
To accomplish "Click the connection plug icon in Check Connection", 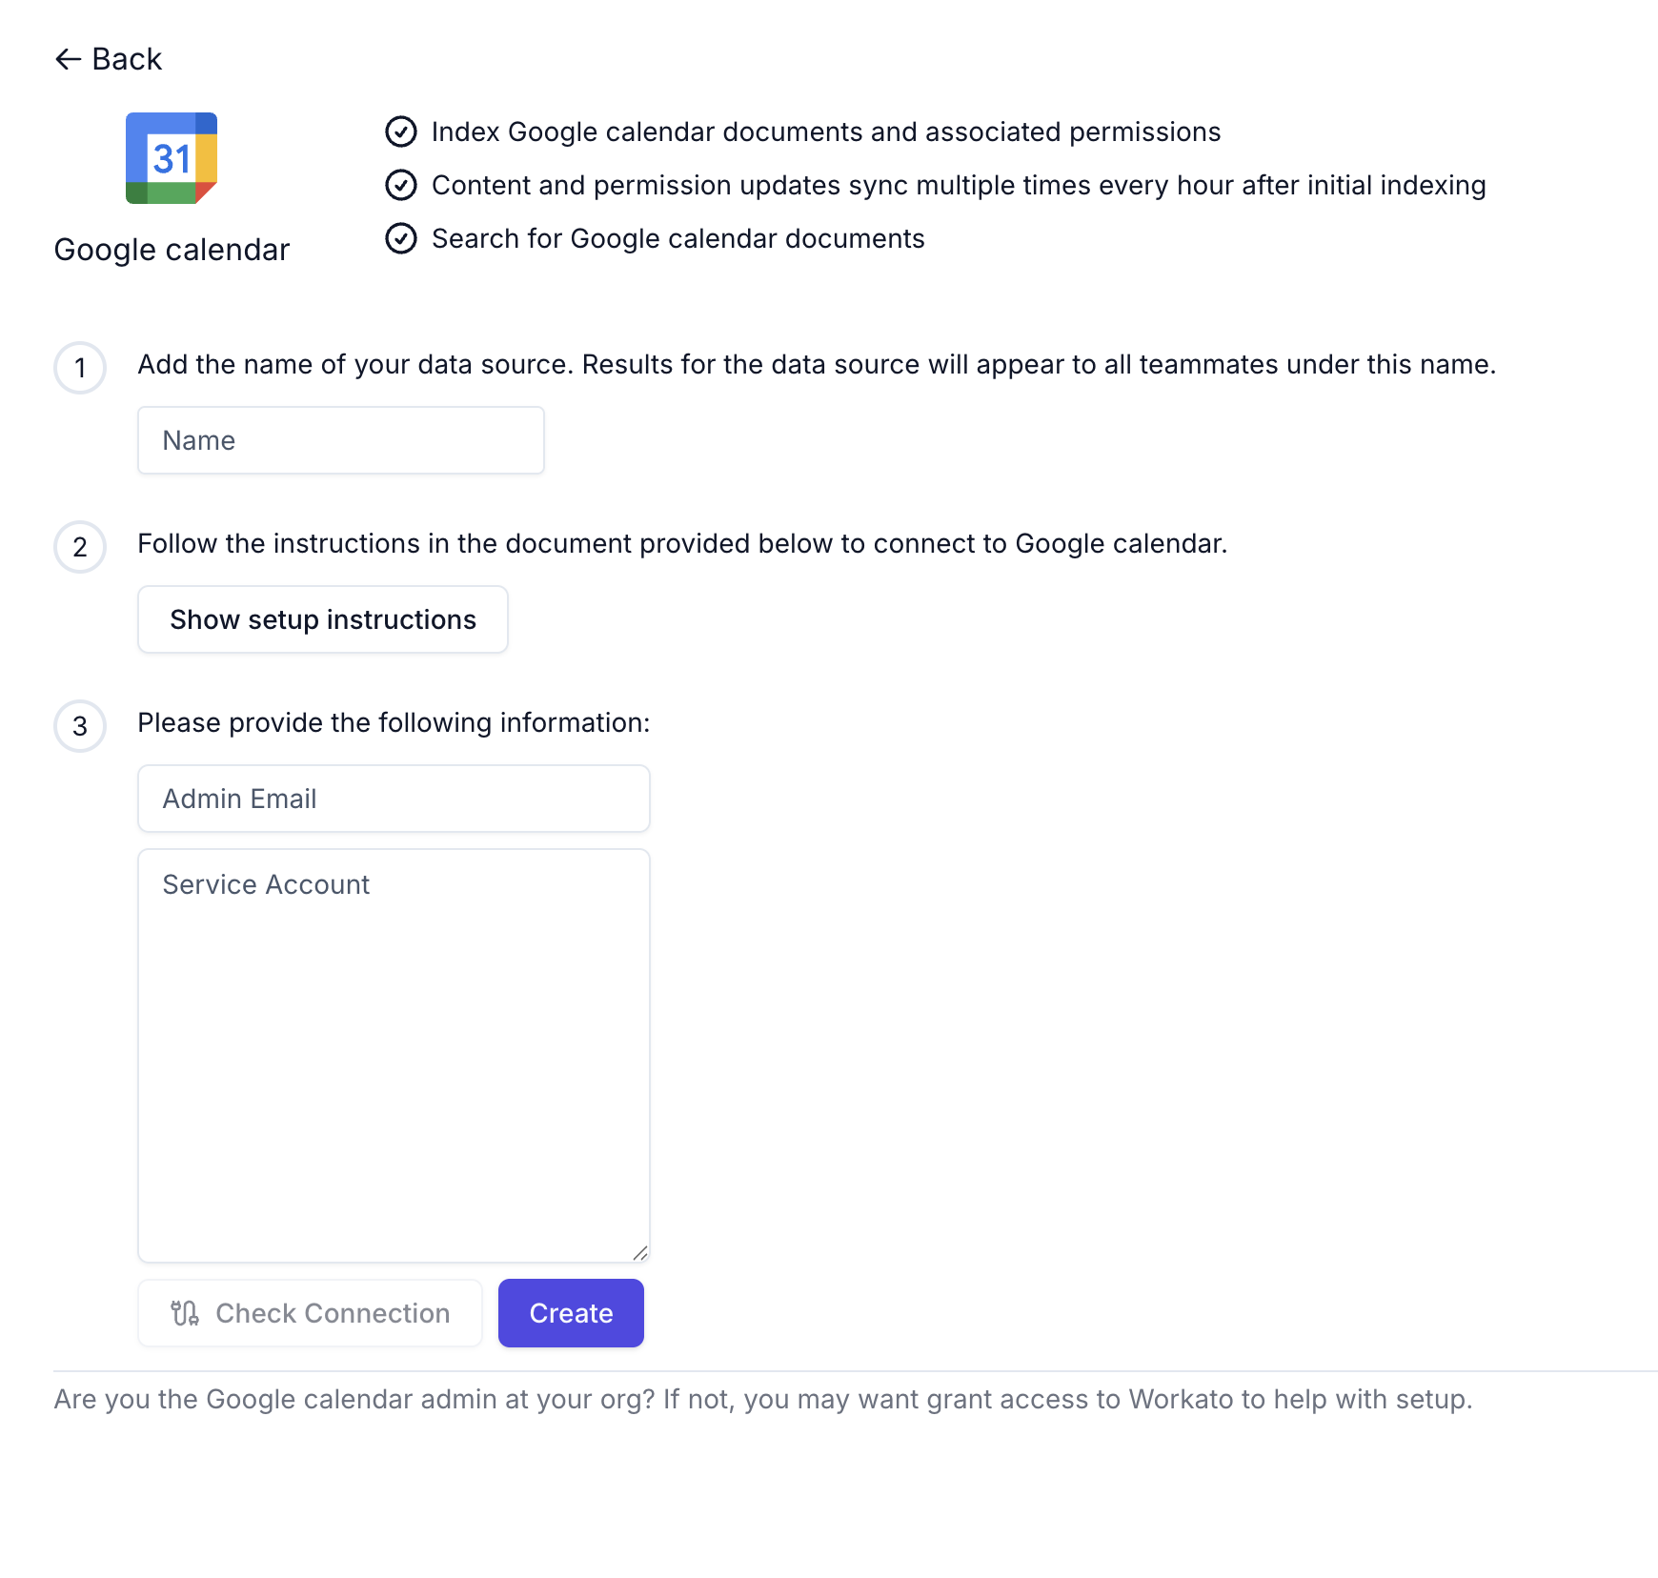I will 187,1313.
